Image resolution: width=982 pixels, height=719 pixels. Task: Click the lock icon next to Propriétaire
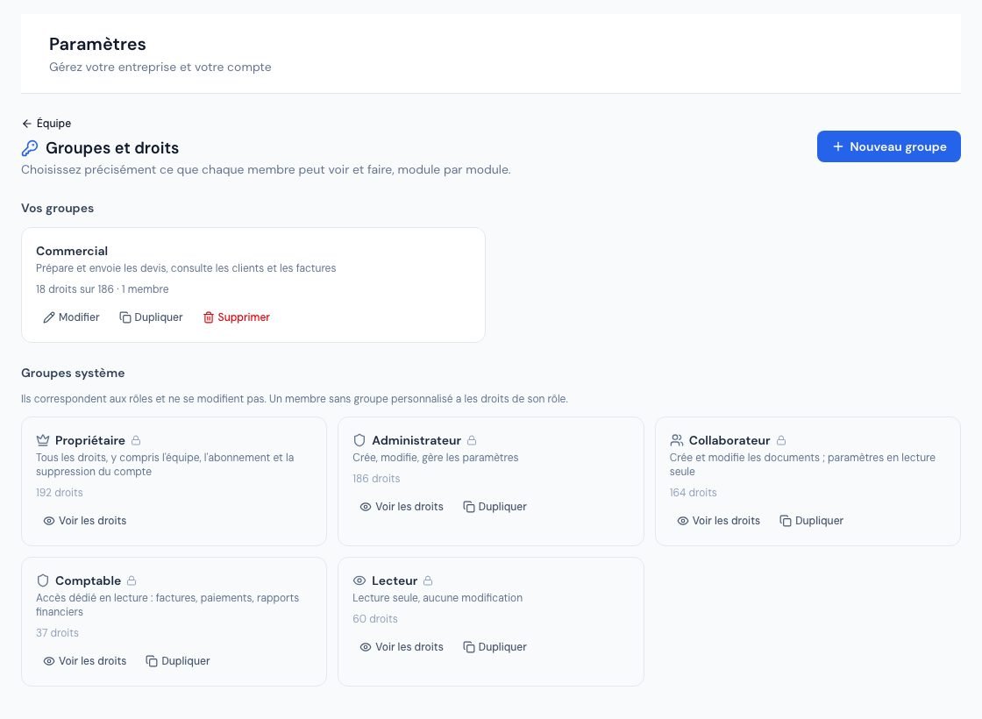click(x=136, y=440)
